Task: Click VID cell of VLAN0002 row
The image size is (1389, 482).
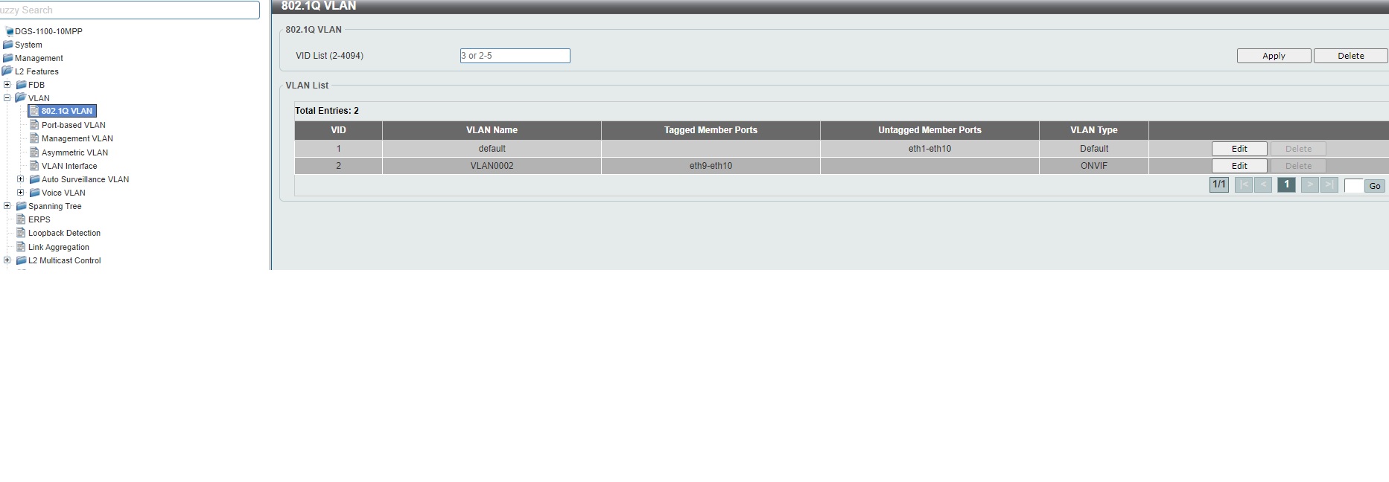Action: click(338, 166)
